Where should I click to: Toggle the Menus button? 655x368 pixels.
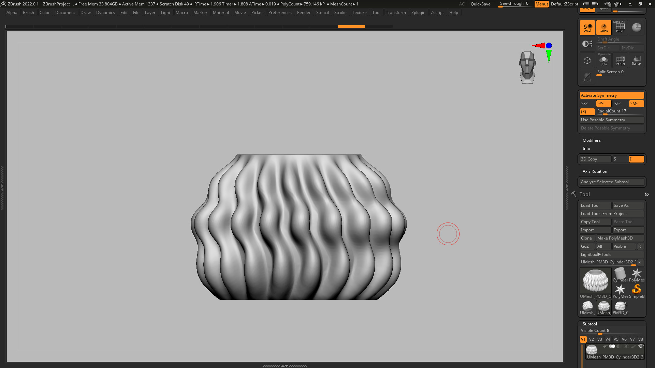[x=542, y=4]
